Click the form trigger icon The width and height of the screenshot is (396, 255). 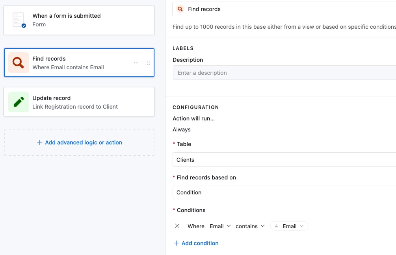pos(19,20)
